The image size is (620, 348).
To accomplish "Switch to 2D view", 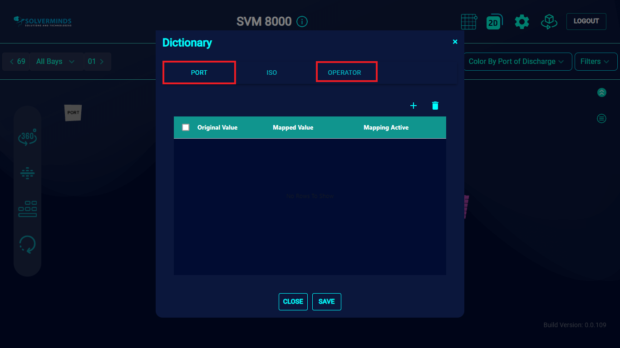I will pos(494,22).
